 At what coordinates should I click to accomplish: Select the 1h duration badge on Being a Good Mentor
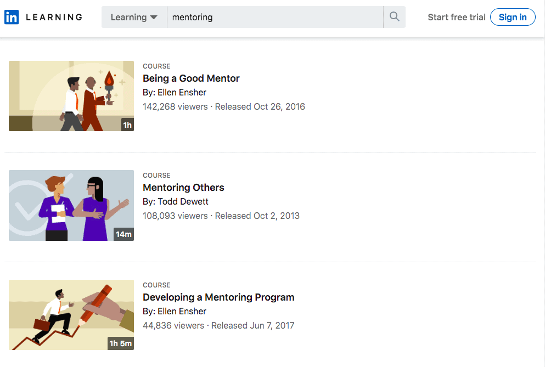[x=127, y=125]
